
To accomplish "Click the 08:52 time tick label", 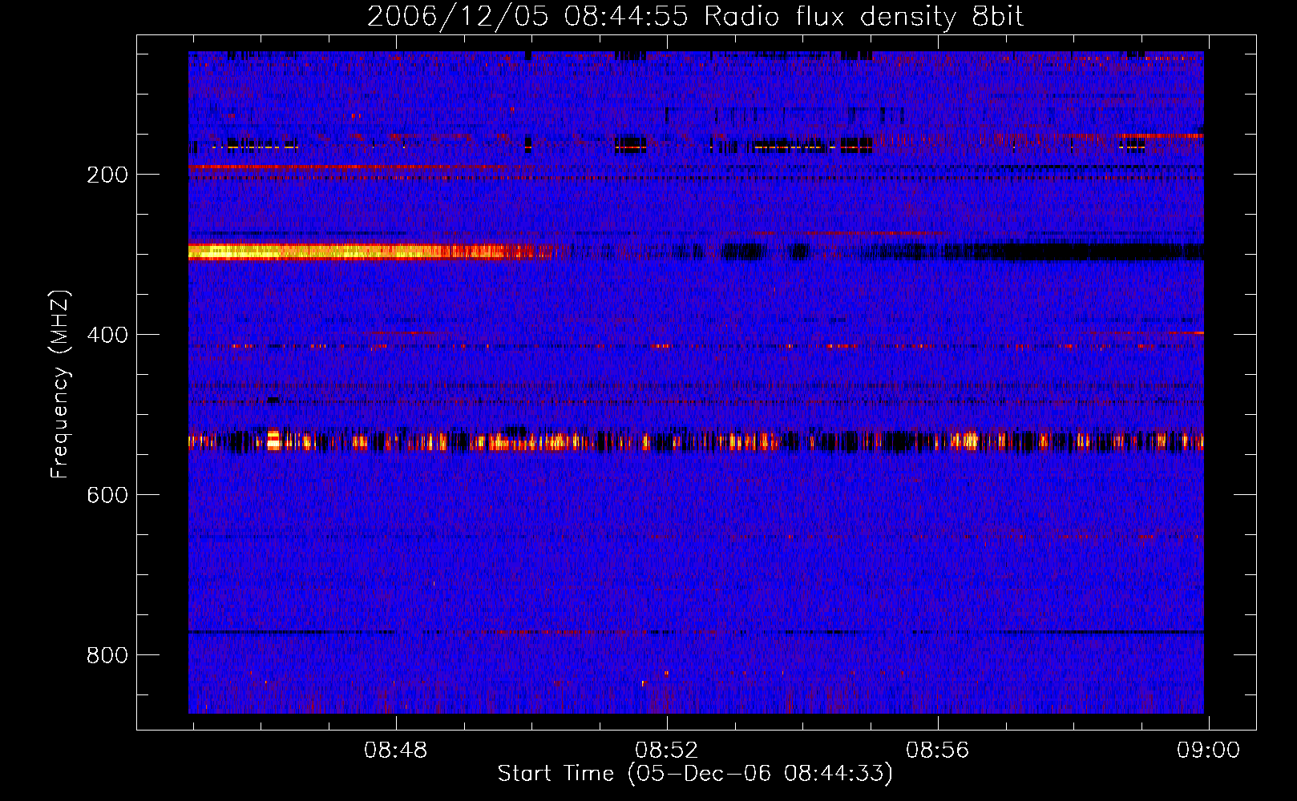I will [x=667, y=751].
